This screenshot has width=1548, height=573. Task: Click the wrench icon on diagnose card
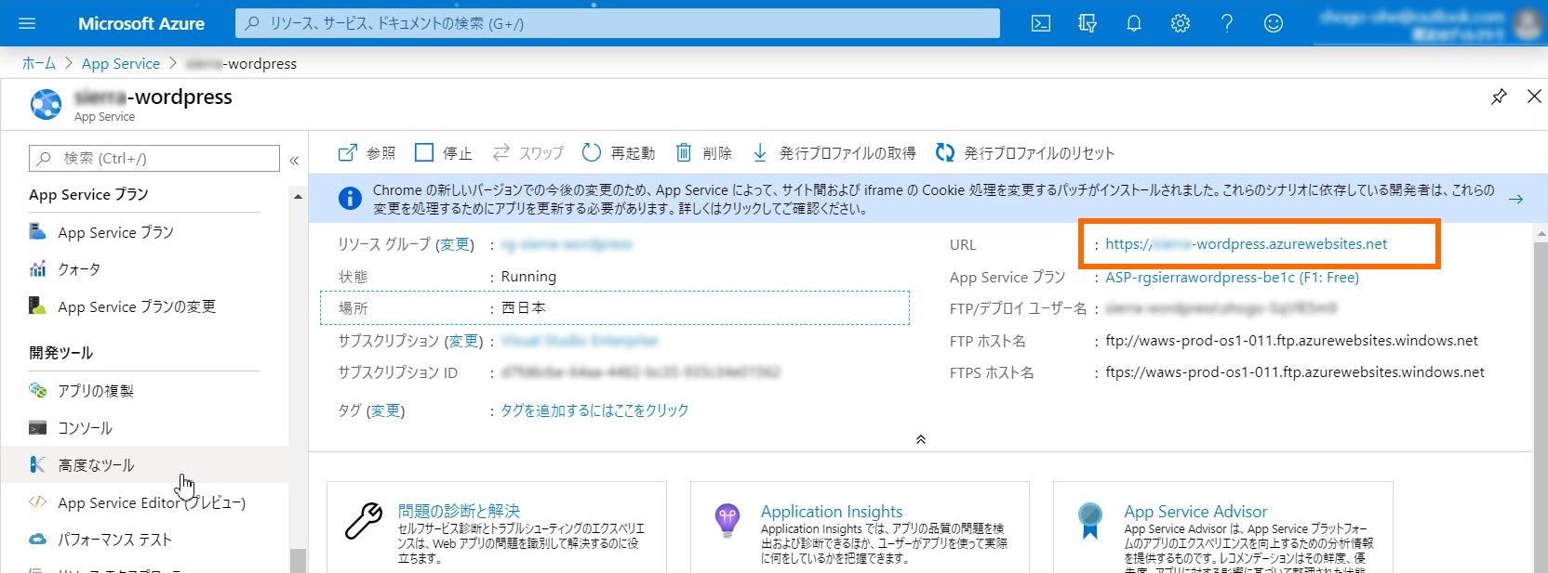click(364, 521)
